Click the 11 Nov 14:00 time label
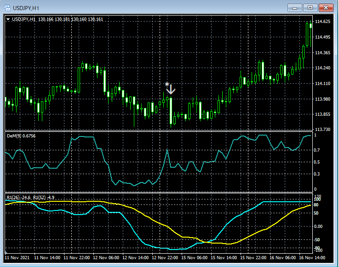This screenshot has height=267, width=339. point(47,257)
